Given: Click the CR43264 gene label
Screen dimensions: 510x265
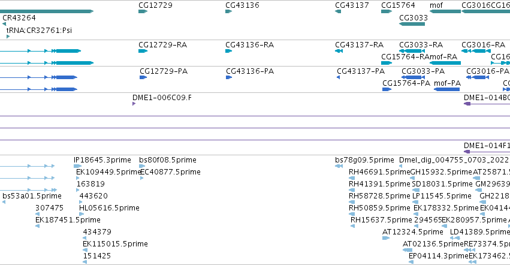Looking at the screenshot, I should [x=19, y=17].
